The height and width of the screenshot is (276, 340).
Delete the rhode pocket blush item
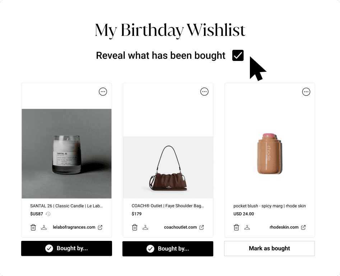[236, 227]
